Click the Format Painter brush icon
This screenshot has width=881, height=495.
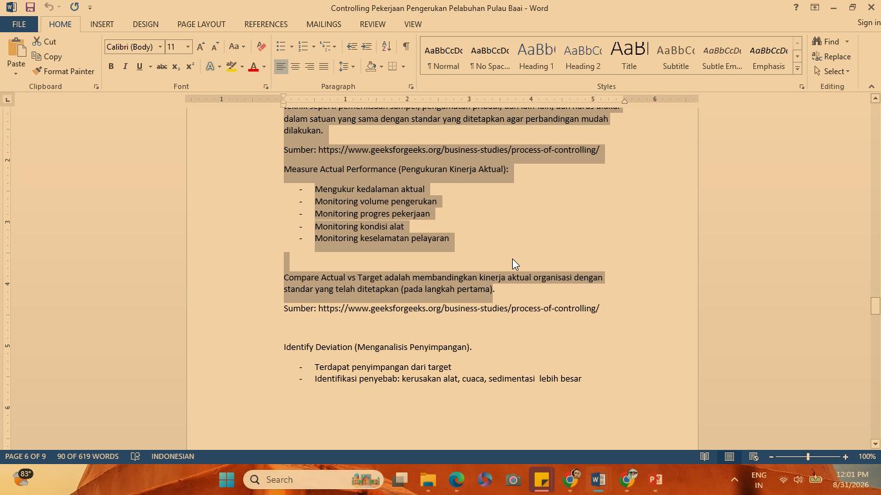tap(37, 72)
